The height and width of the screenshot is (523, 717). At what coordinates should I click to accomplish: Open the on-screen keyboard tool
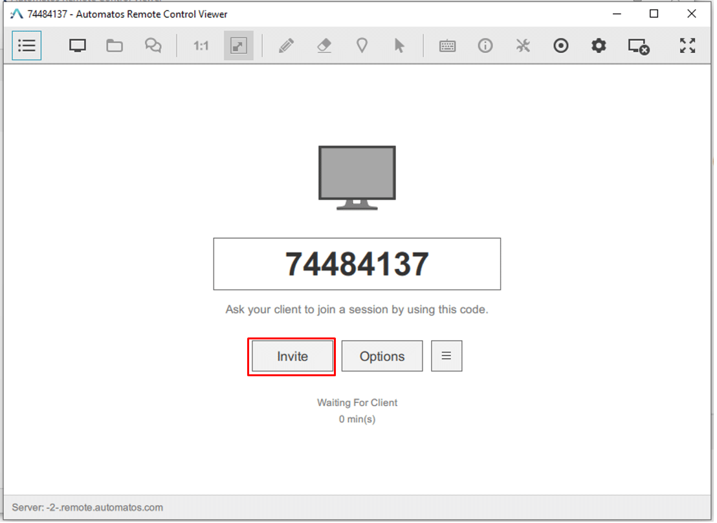click(447, 45)
